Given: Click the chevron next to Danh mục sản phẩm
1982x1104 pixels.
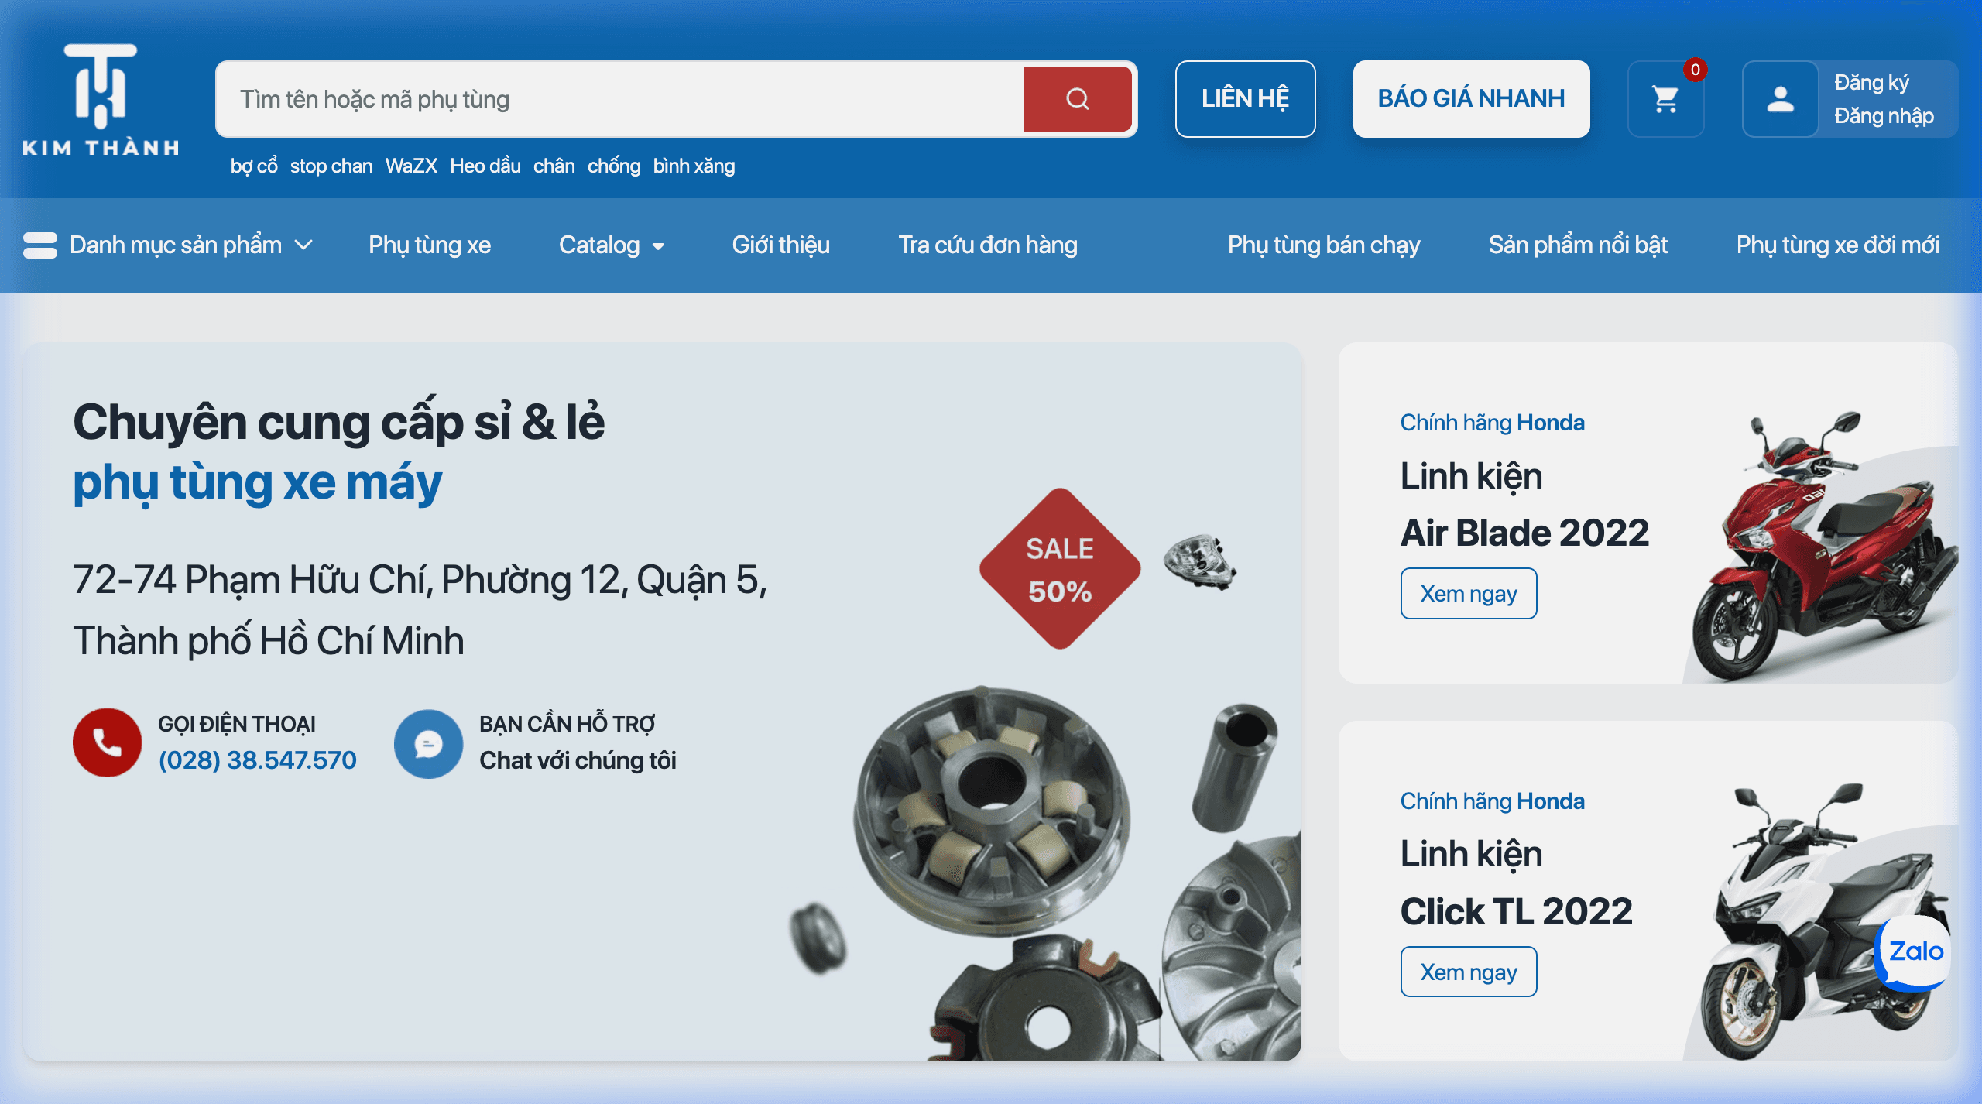Looking at the screenshot, I should pyautogui.click(x=304, y=245).
